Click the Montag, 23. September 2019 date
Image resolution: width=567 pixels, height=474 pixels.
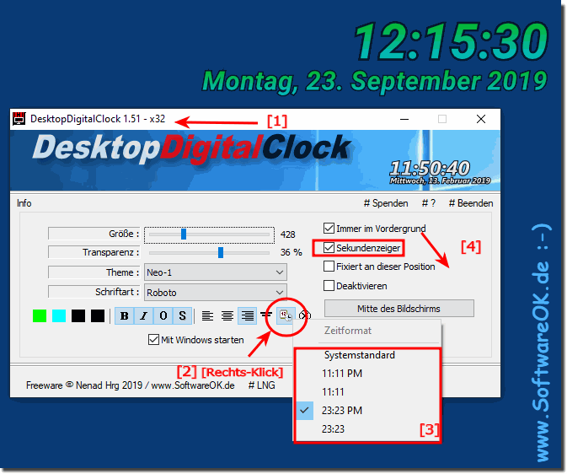(x=375, y=81)
